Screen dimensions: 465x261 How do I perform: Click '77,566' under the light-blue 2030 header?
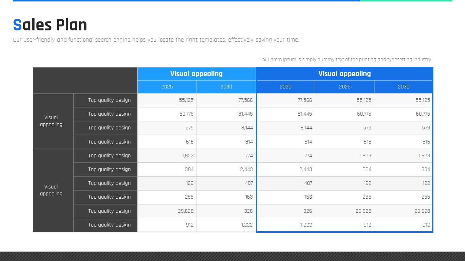[x=246, y=100]
